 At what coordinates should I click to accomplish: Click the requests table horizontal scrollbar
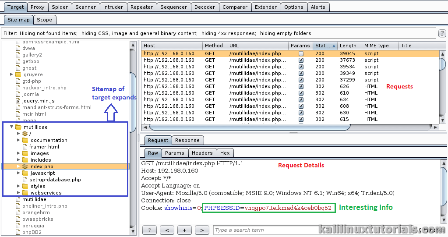250,127
